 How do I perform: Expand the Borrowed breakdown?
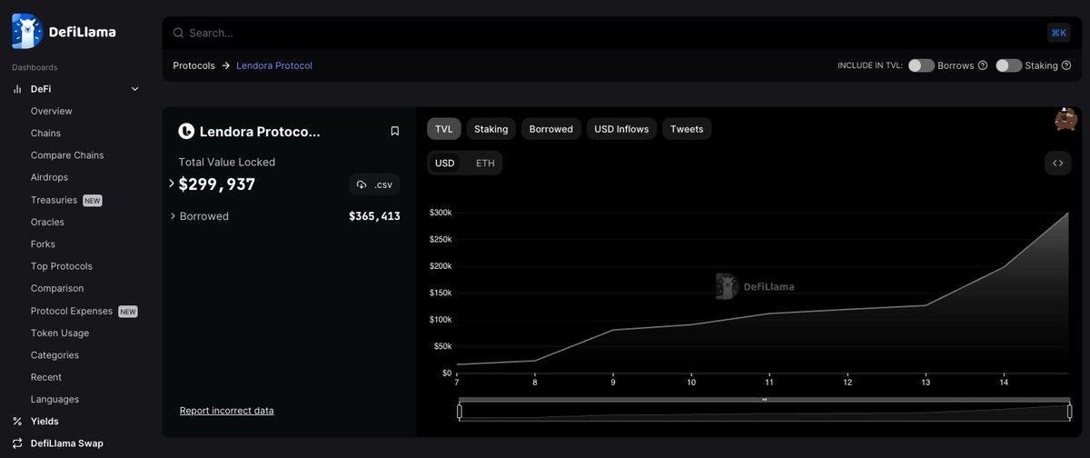173,216
